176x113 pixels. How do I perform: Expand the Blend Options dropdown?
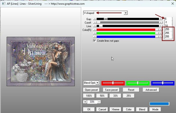click(97, 83)
